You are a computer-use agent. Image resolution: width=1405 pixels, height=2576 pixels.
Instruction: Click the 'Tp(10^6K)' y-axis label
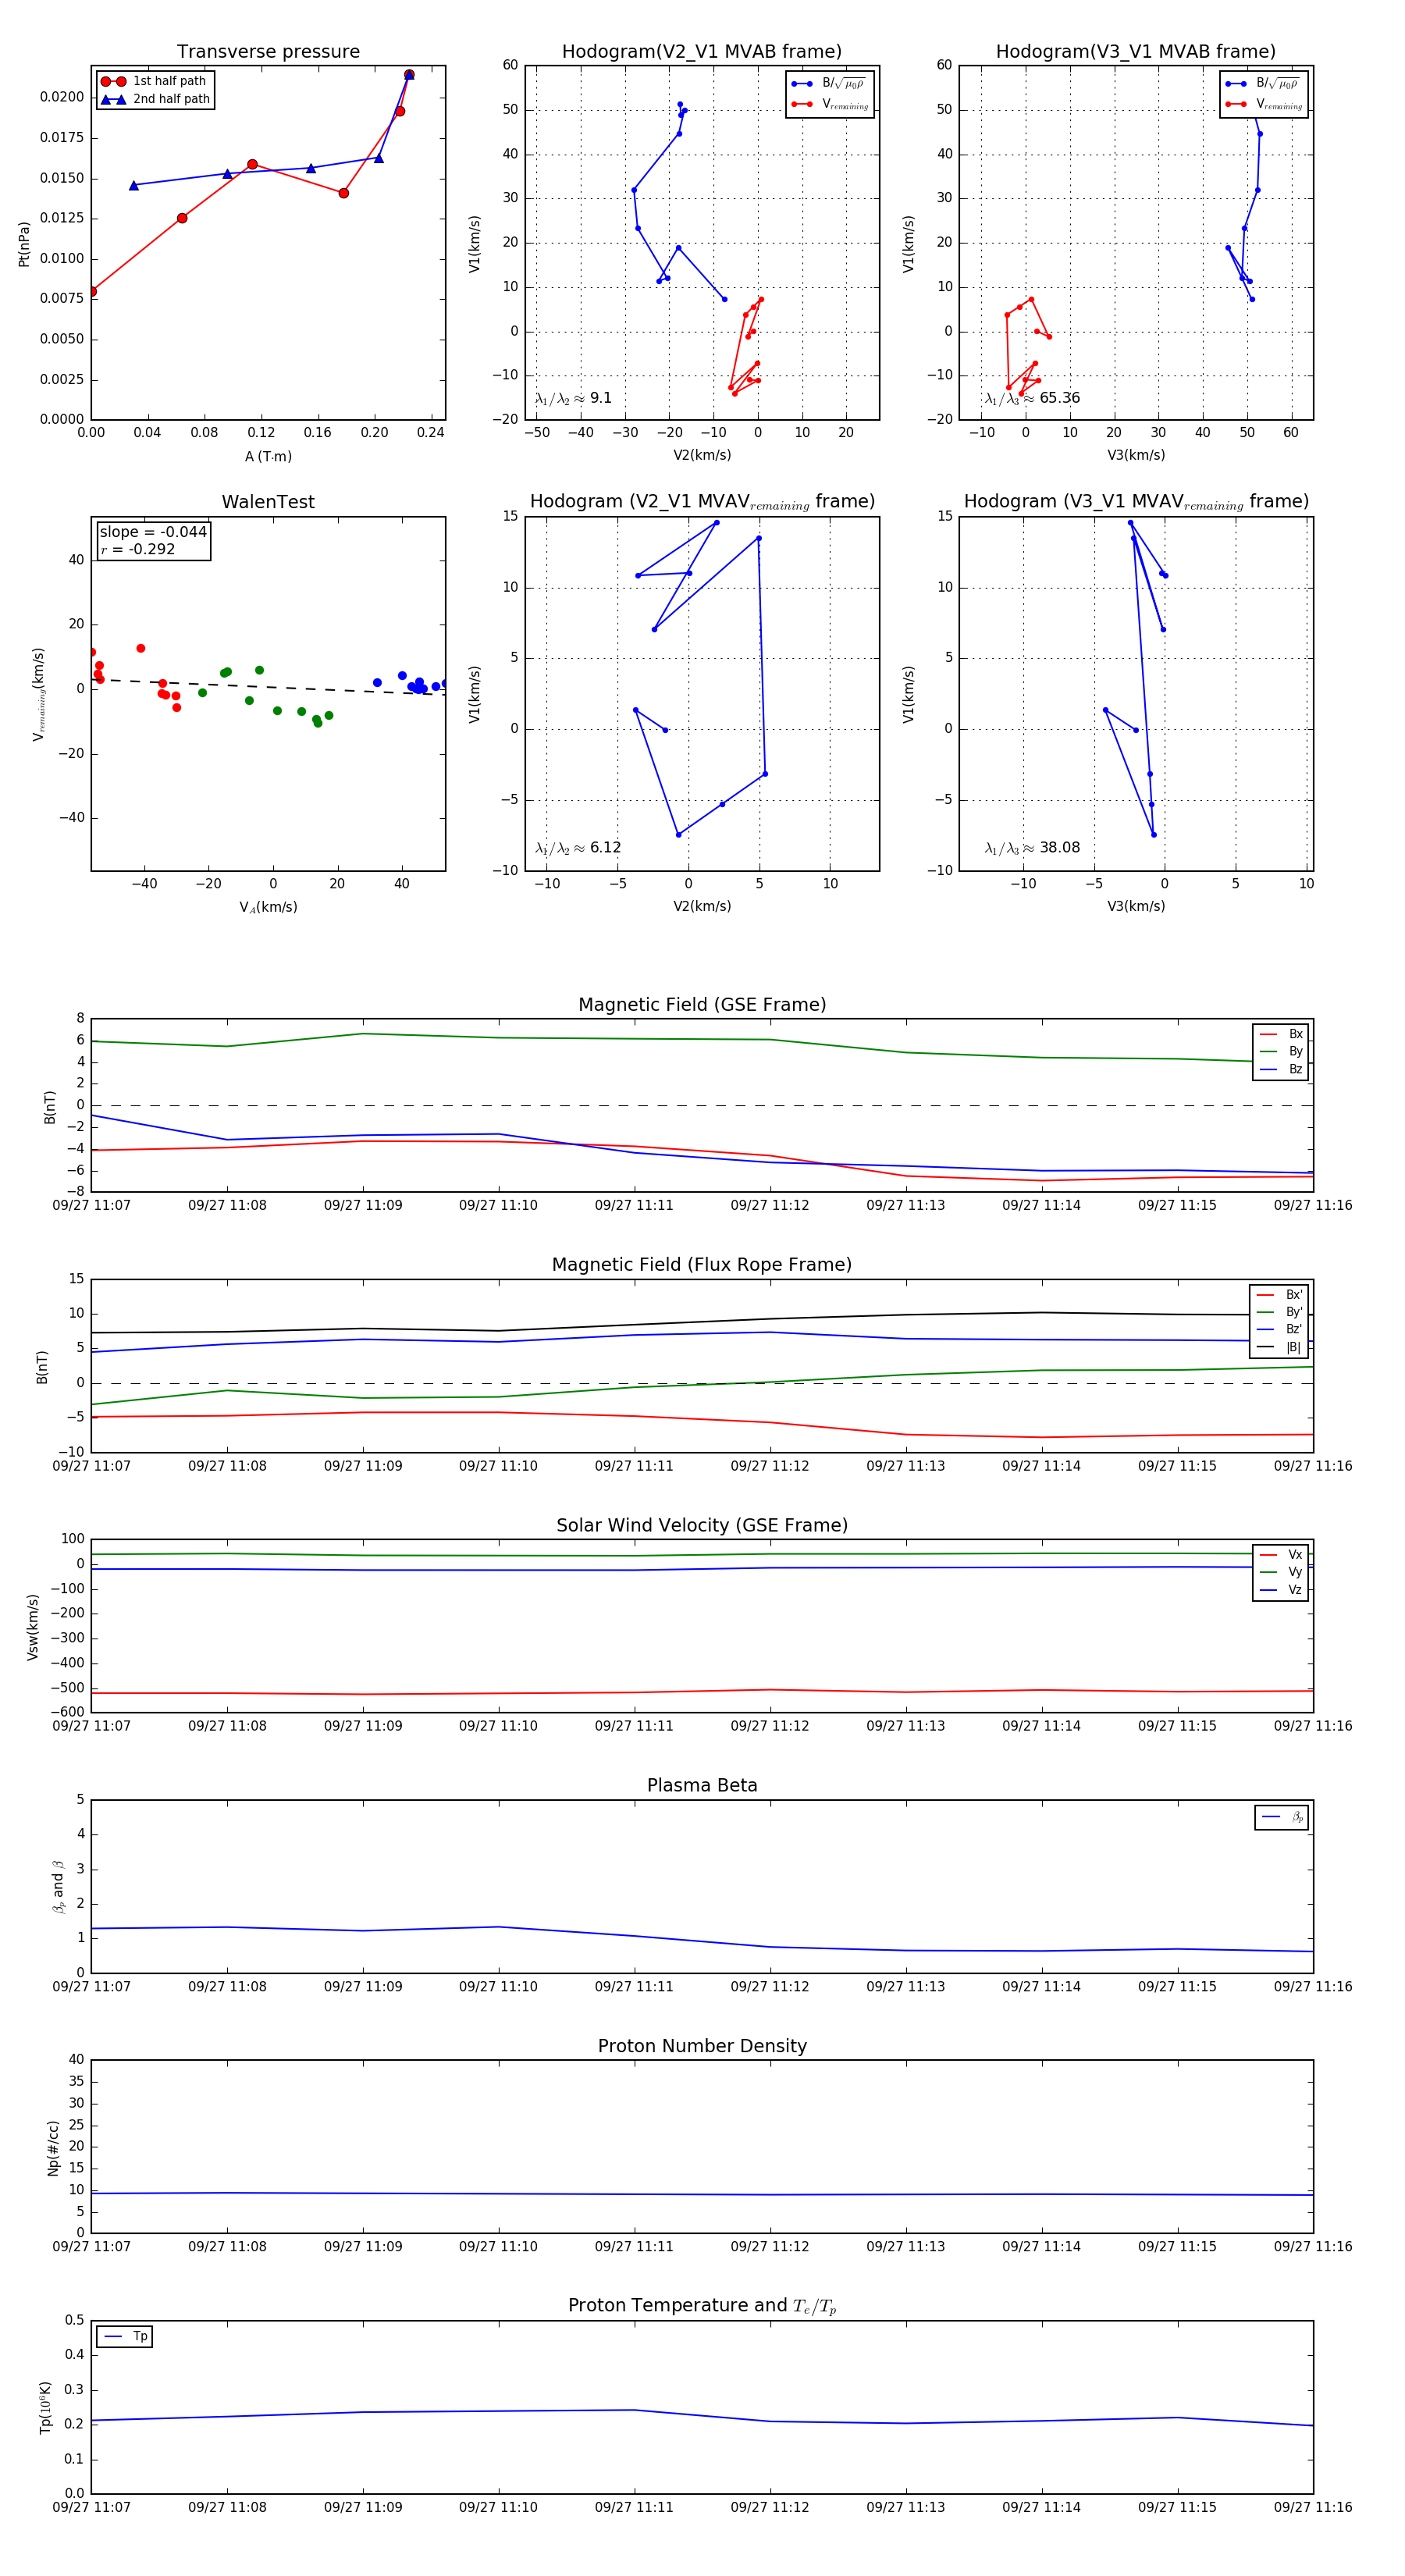[45, 2408]
